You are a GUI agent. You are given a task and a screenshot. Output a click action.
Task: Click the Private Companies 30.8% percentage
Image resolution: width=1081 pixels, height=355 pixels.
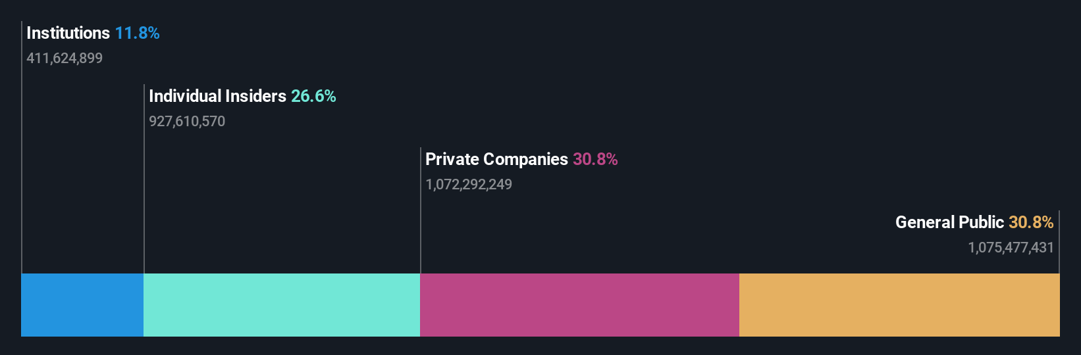point(595,159)
